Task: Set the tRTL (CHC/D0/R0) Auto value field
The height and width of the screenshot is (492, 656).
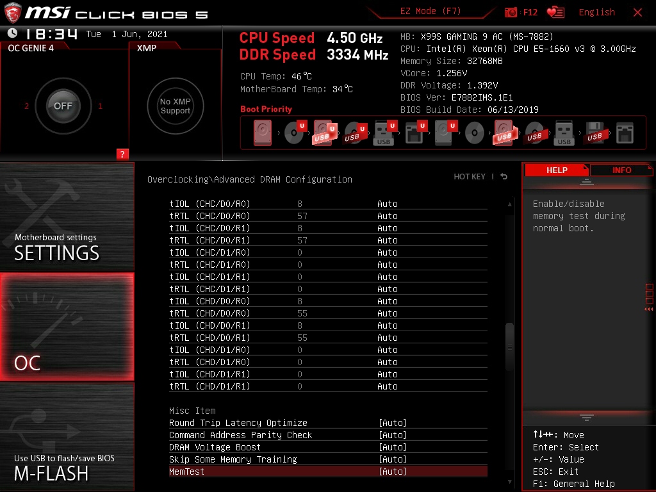Action: pyautogui.click(x=388, y=215)
